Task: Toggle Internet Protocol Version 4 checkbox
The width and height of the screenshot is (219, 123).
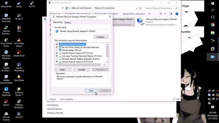Action: click(x=57, y=61)
